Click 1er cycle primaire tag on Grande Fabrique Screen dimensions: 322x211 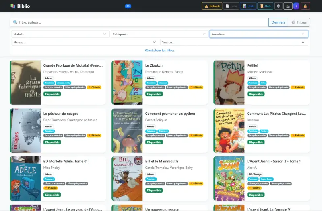pyautogui.click(x=54, y=87)
